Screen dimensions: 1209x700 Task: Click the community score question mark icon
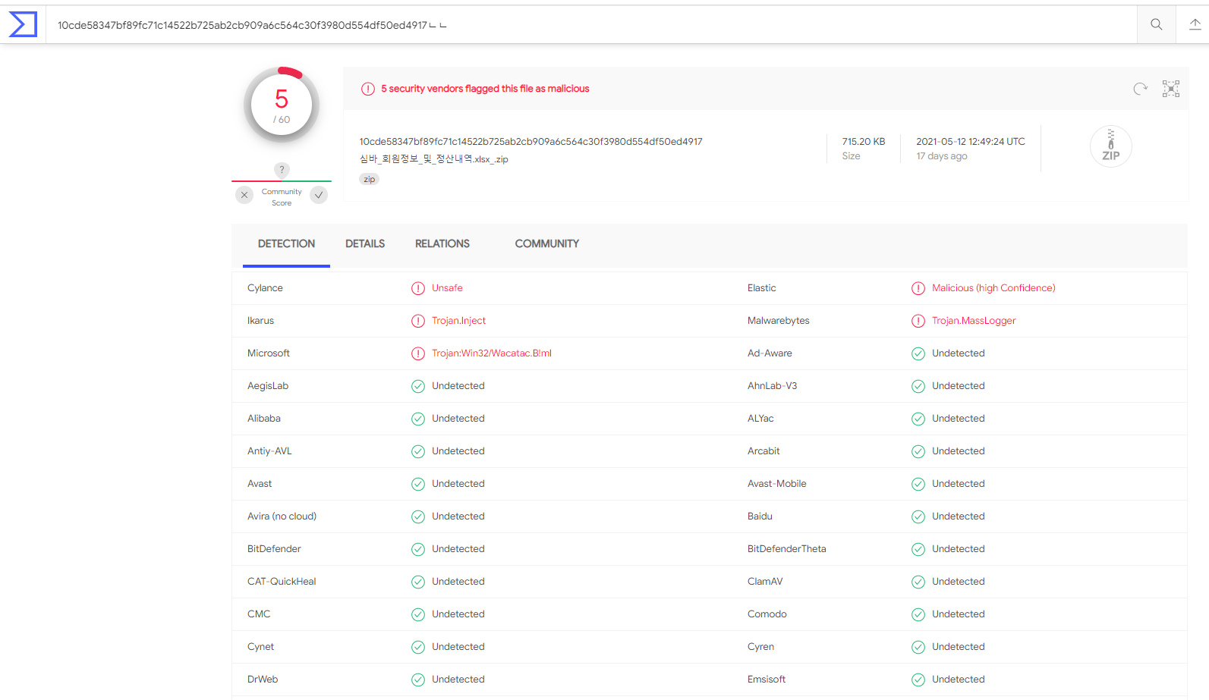[282, 170]
